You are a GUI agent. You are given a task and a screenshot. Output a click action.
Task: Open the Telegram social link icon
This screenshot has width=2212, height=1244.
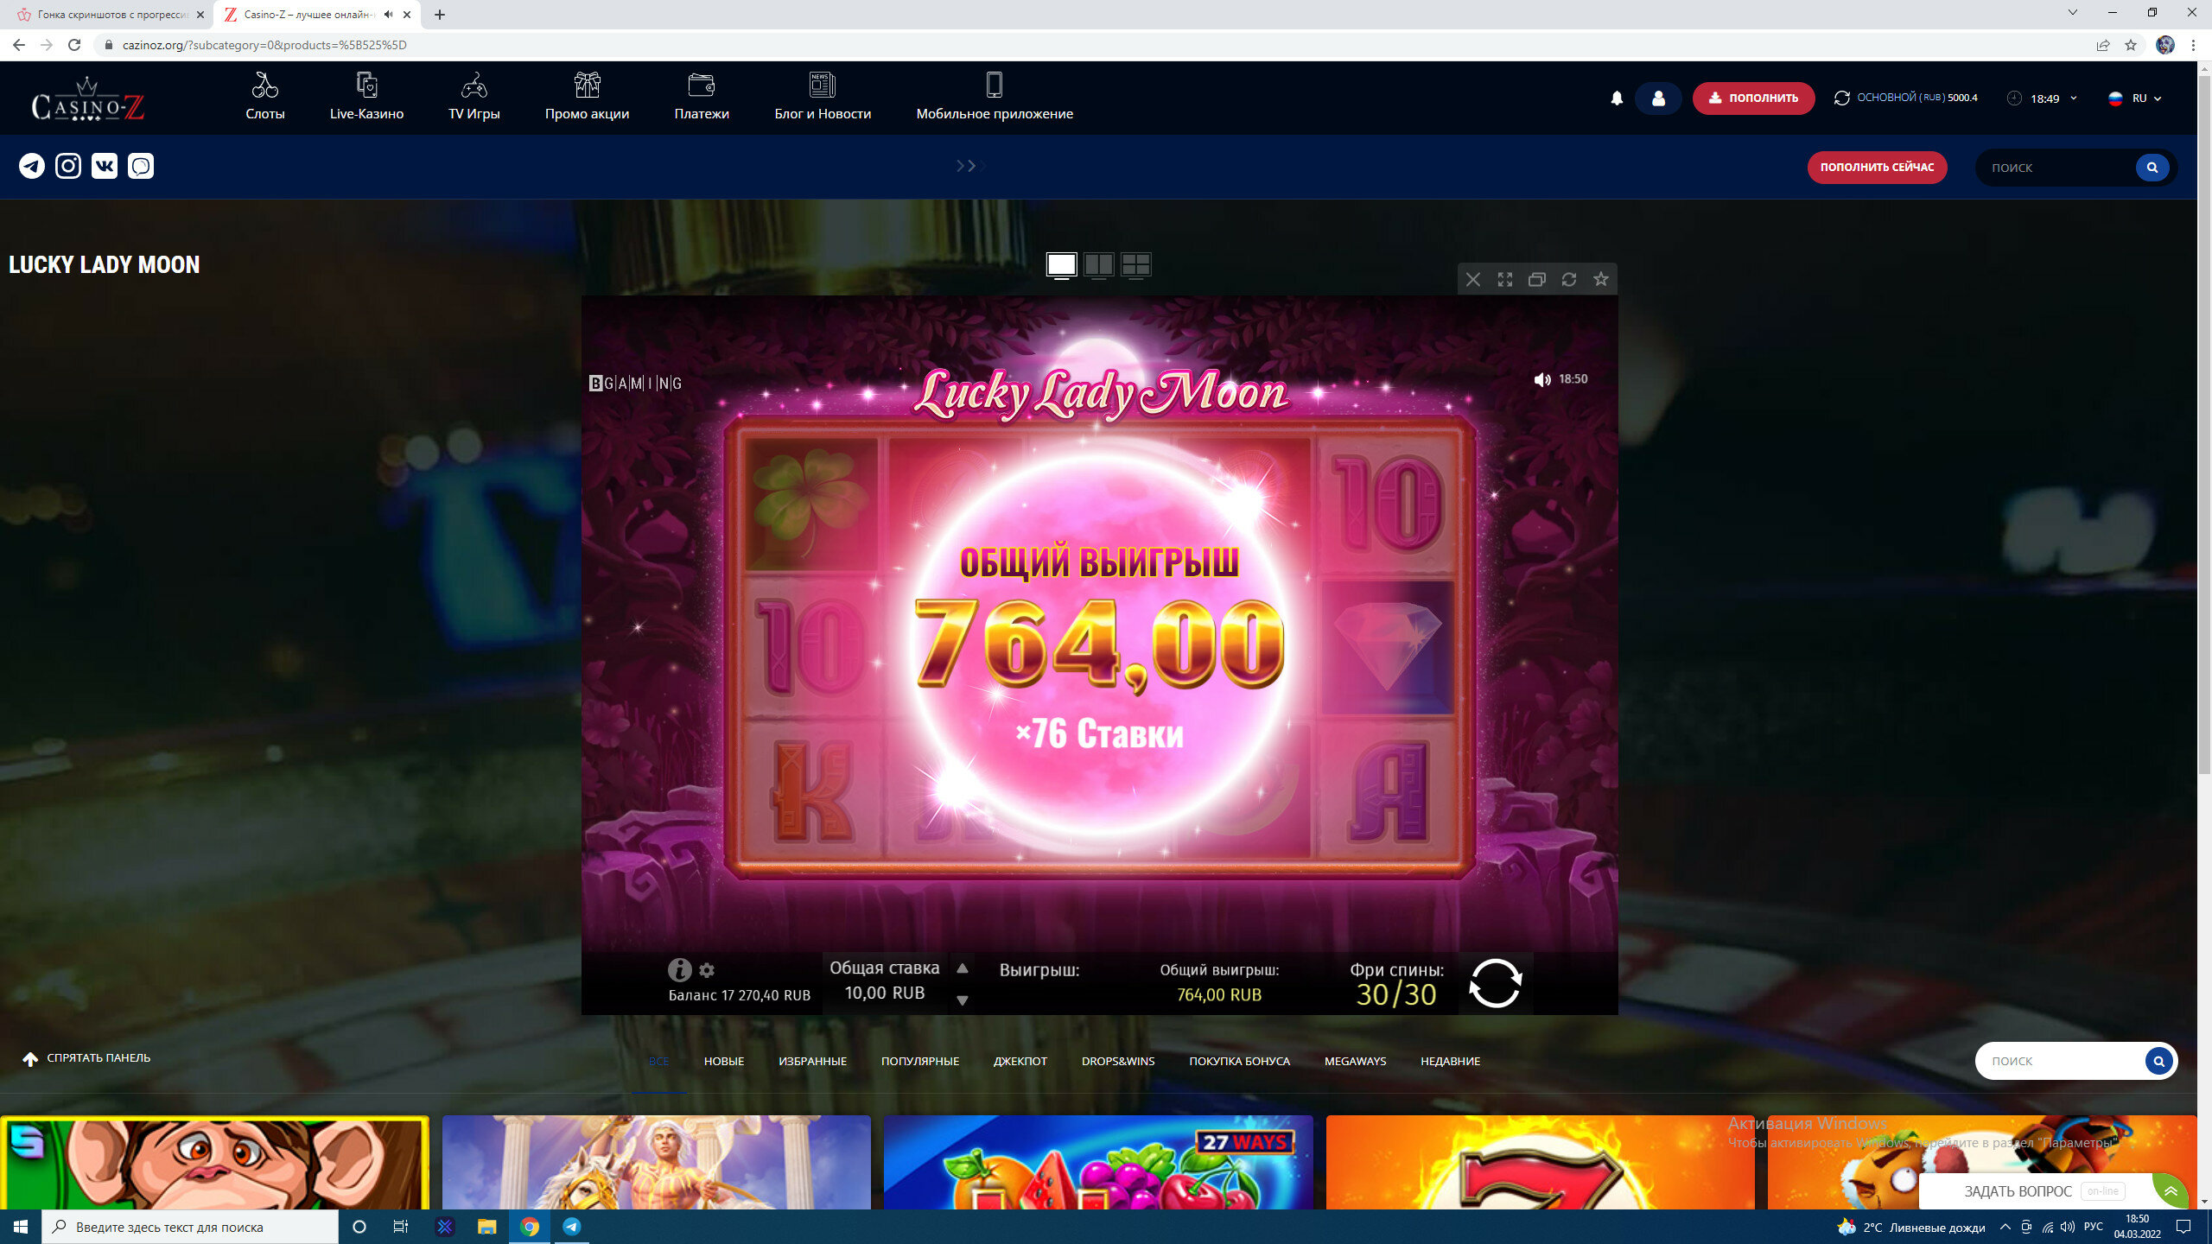(x=32, y=166)
